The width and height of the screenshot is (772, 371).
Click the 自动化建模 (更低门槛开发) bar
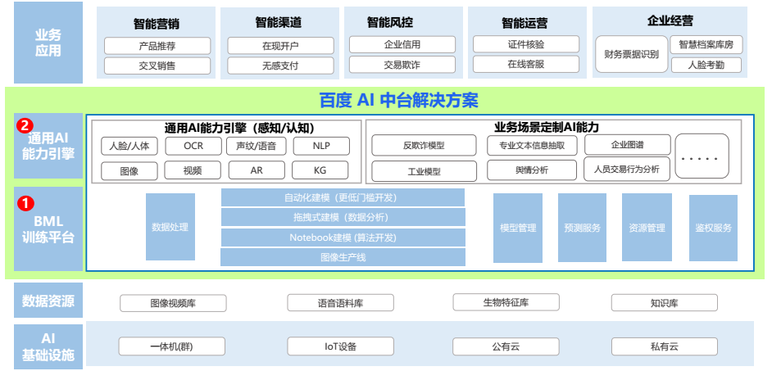pyautogui.click(x=343, y=197)
